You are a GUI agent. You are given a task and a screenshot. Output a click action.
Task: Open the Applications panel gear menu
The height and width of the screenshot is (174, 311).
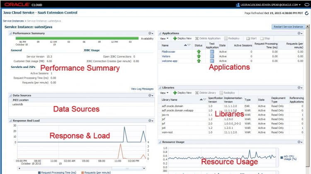pos(300,33)
